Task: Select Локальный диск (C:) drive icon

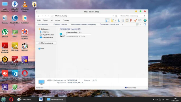Action: coord(63,35)
